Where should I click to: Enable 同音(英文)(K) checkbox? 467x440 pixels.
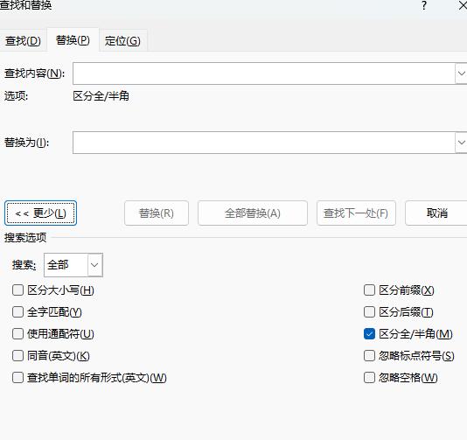(x=17, y=356)
